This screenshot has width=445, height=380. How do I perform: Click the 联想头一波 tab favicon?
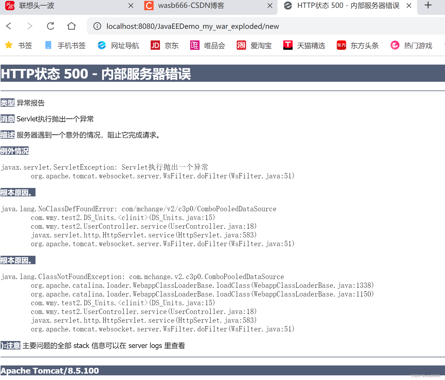pyautogui.click(x=10, y=6)
